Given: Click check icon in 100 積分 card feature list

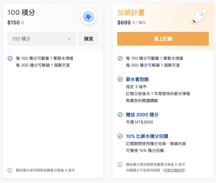Looking at the screenshot, I should (10, 58).
